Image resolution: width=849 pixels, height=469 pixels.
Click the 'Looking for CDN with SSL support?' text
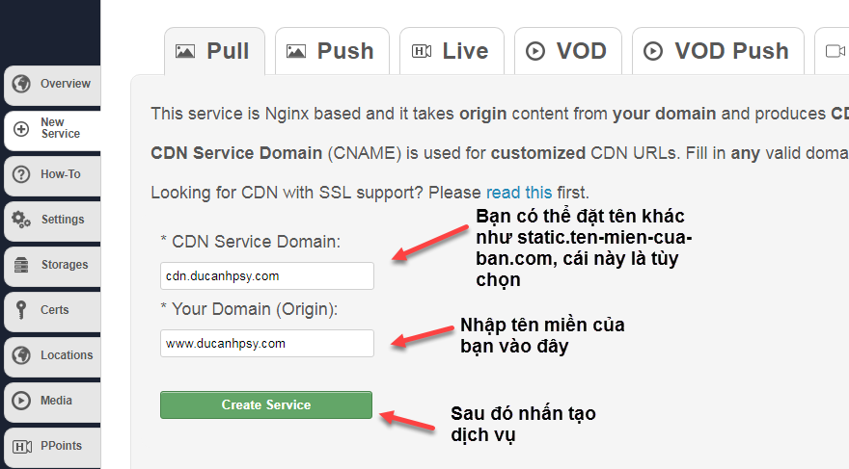287,193
